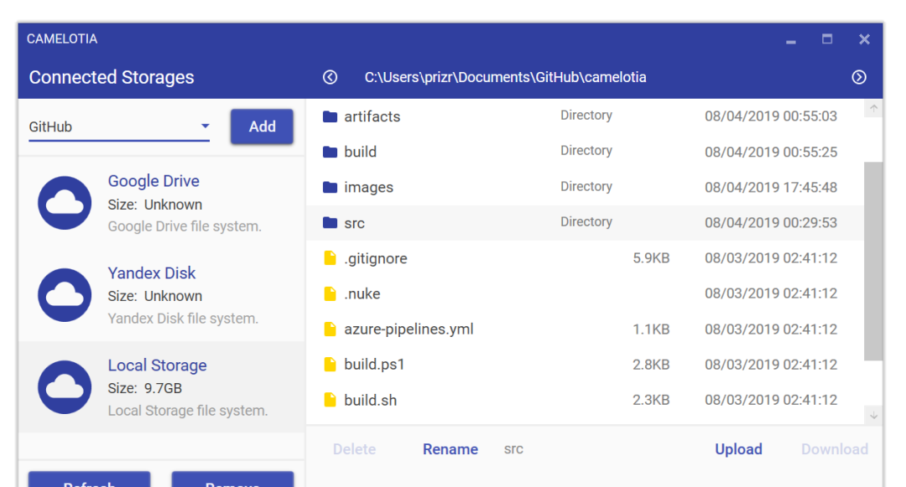Select the azure-pipelines.yml file name
The height and width of the screenshot is (487, 906).
409,329
